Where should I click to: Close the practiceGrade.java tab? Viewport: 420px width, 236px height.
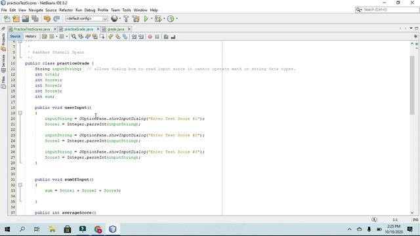coord(98,29)
